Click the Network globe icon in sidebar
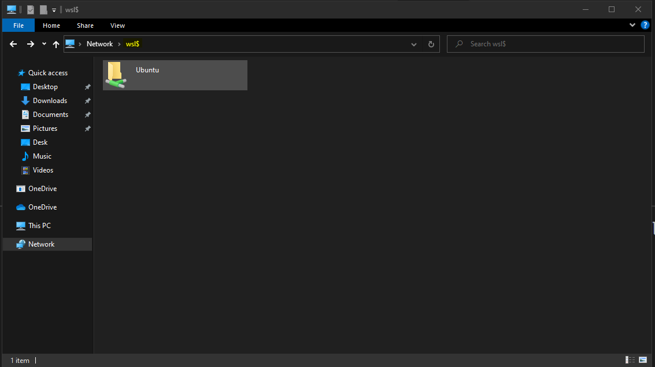Image resolution: width=655 pixels, height=367 pixels. (20, 244)
